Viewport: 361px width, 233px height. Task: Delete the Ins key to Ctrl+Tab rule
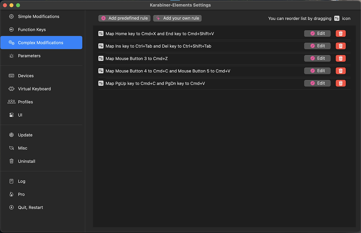341,46
